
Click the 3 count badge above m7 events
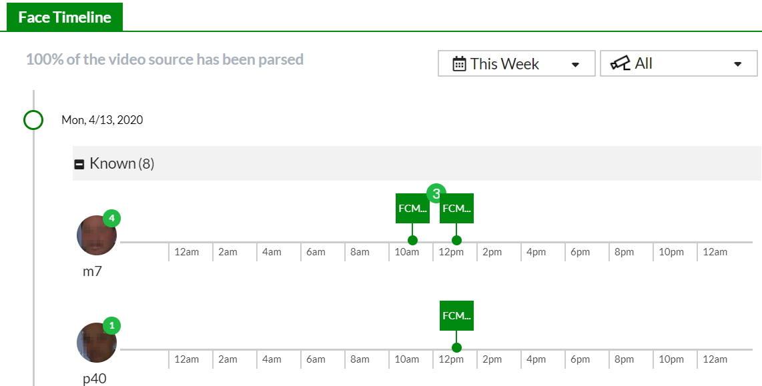(436, 194)
